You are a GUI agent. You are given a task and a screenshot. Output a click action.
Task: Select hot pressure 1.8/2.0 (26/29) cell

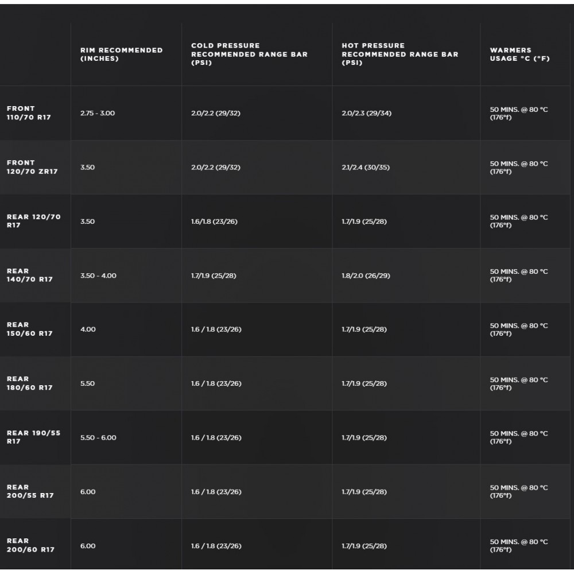coord(366,276)
